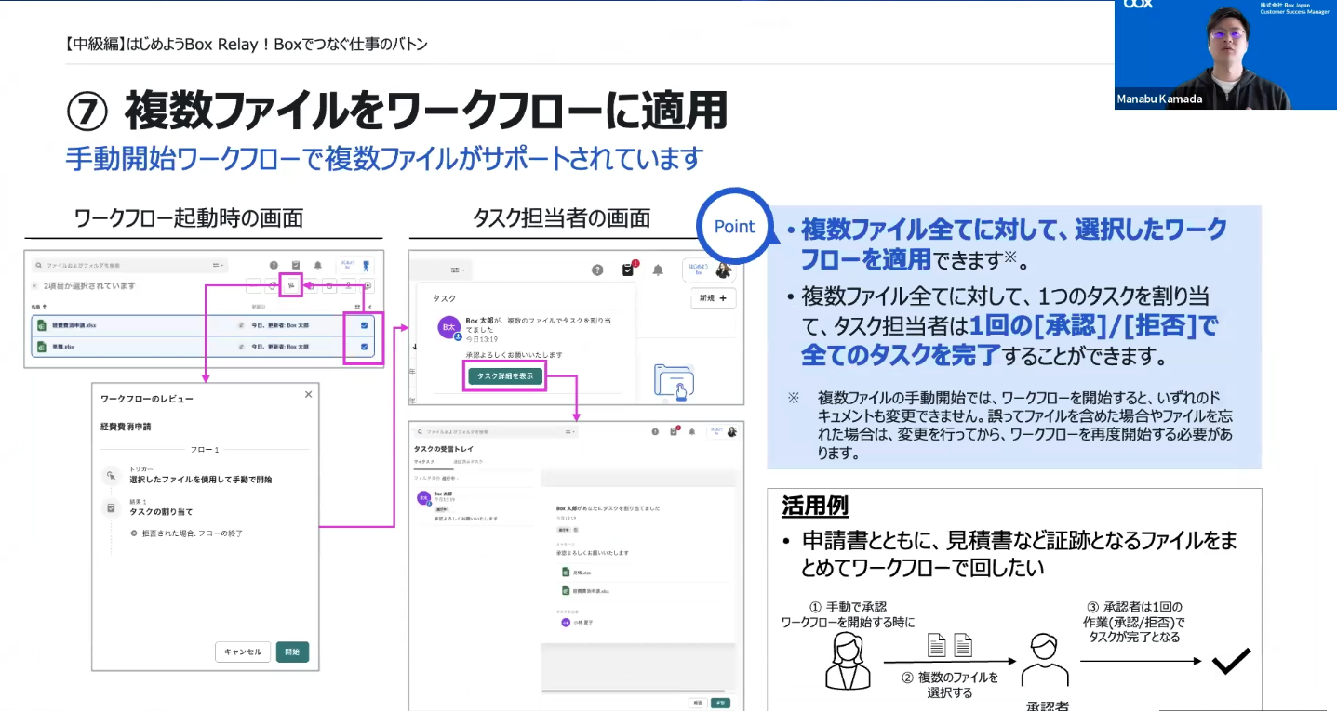Click 開始 to start the workflow

(x=292, y=652)
